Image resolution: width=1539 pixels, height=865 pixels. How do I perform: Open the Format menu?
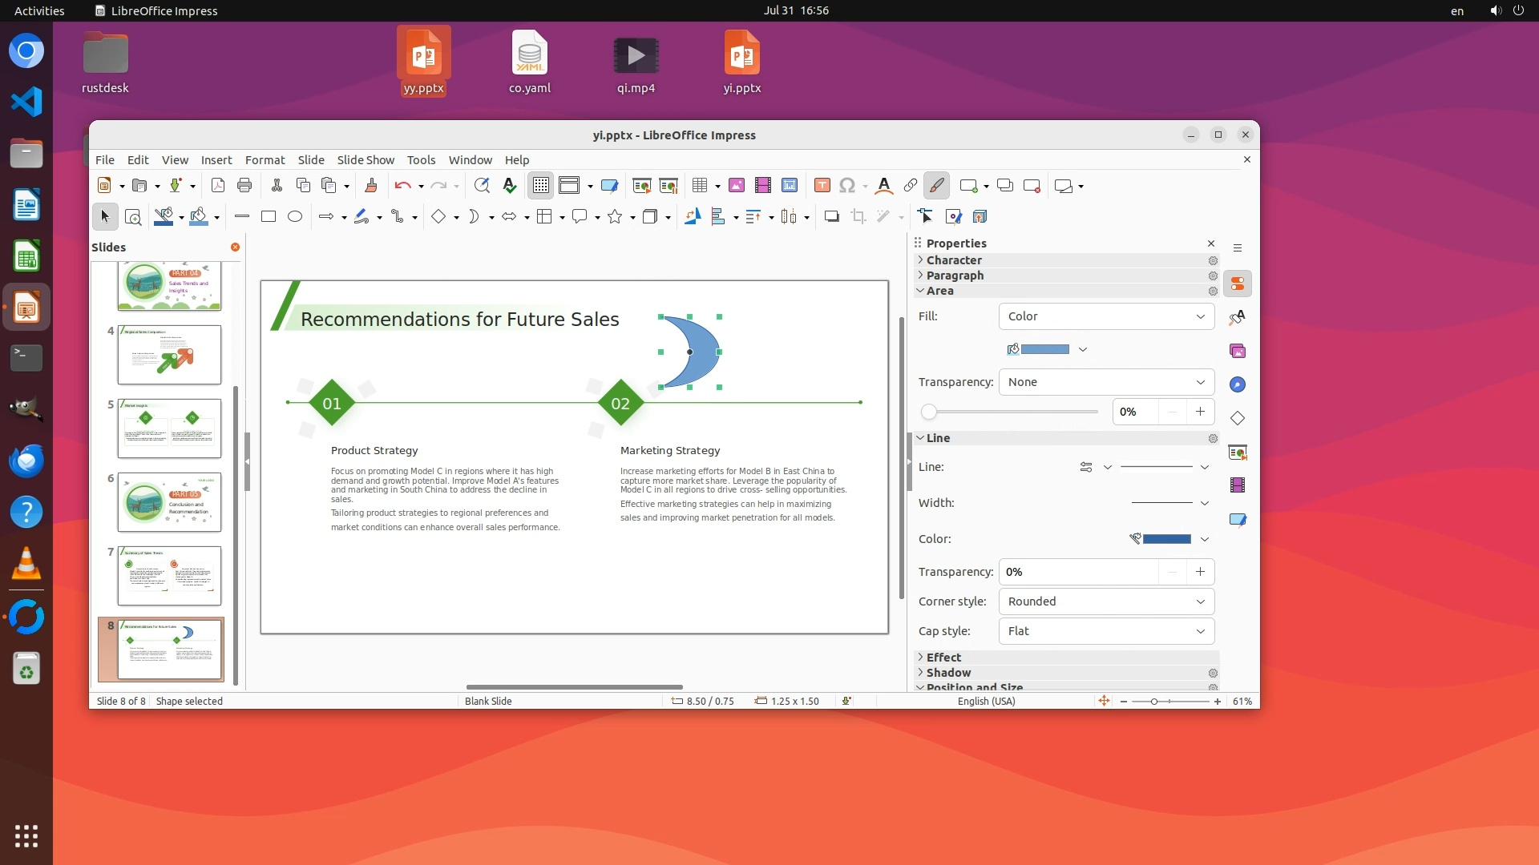(x=265, y=160)
